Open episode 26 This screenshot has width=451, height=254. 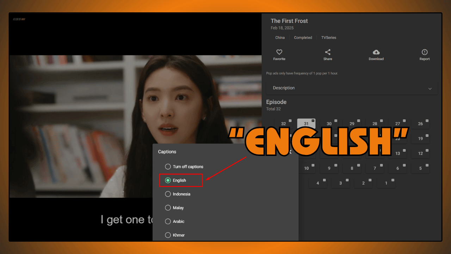[x=420, y=124]
